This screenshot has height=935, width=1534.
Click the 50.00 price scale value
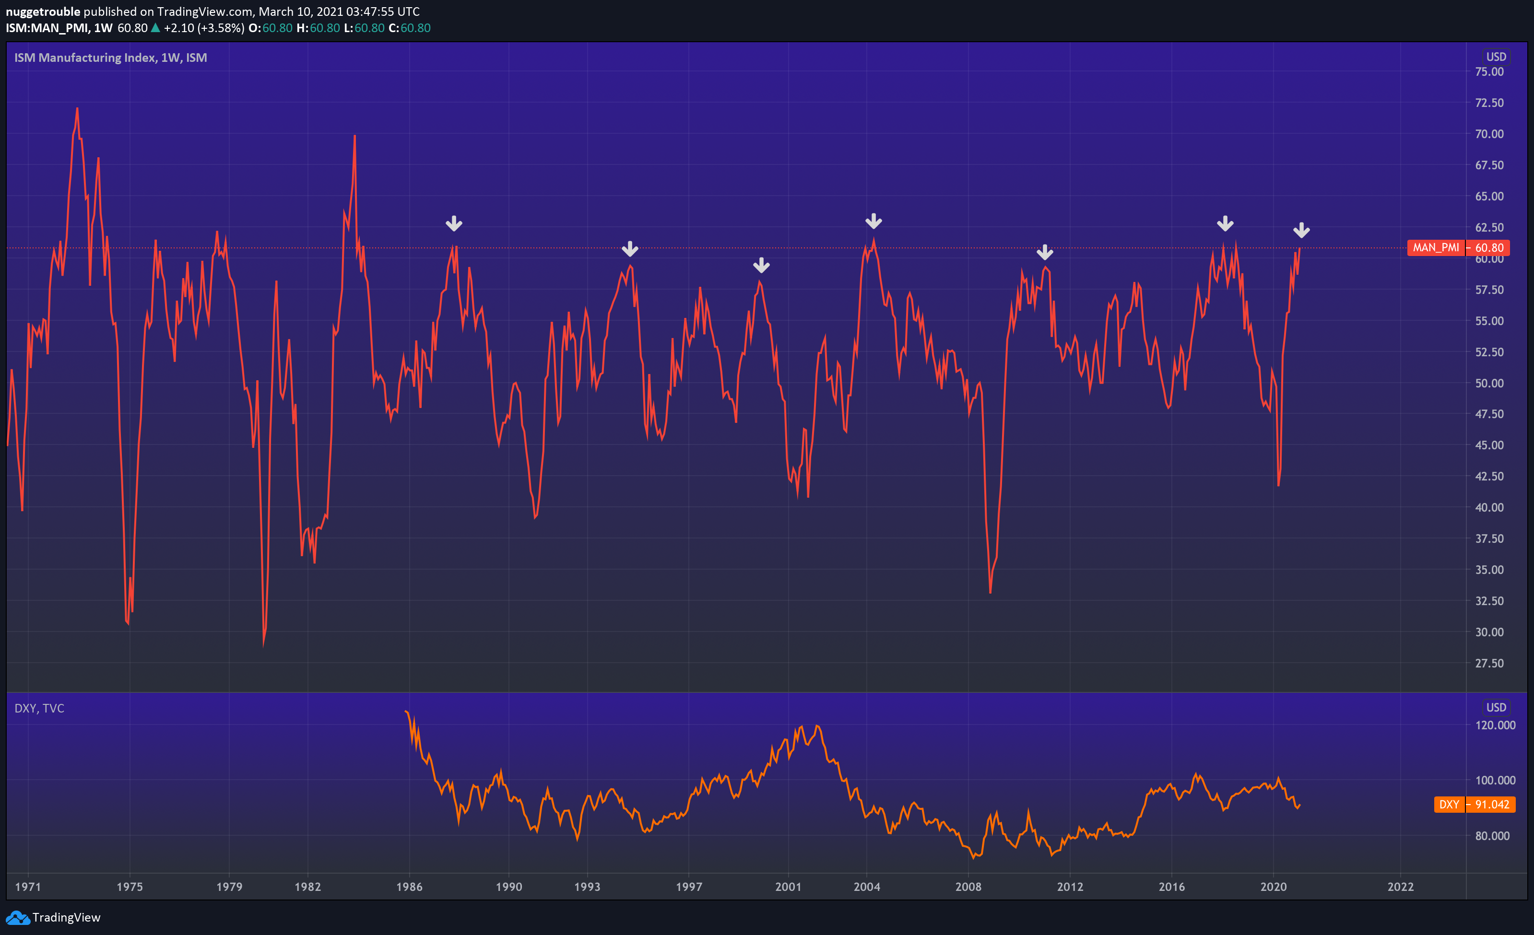coord(1489,383)
